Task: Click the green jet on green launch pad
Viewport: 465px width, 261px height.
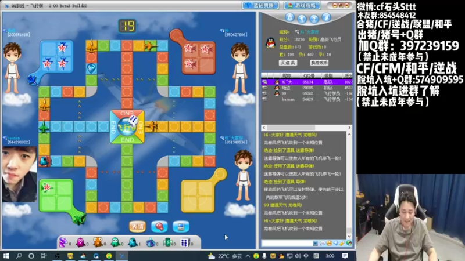Action: (80, 219)
